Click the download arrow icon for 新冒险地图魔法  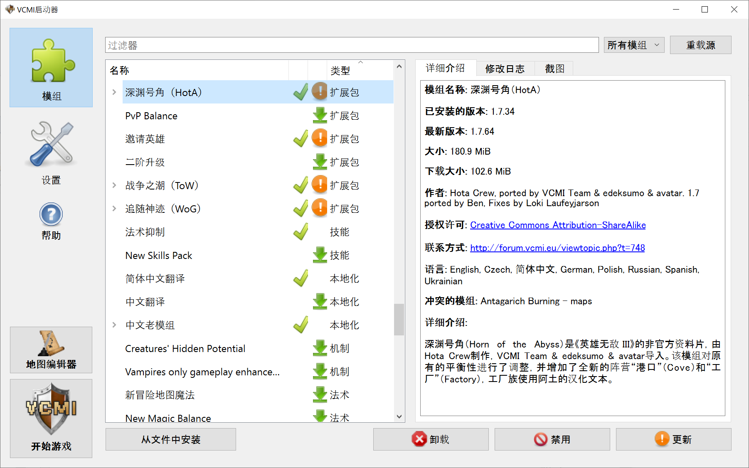(x=320, y=394)
